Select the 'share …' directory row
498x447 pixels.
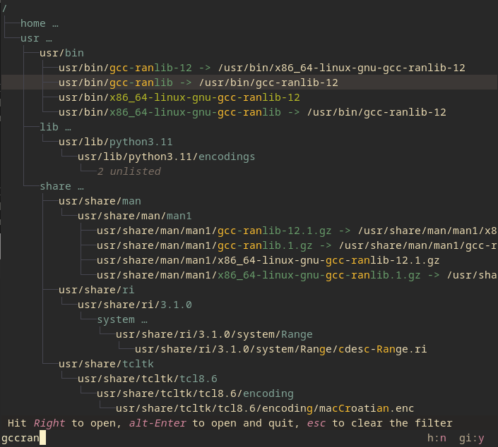click(61, 186)
